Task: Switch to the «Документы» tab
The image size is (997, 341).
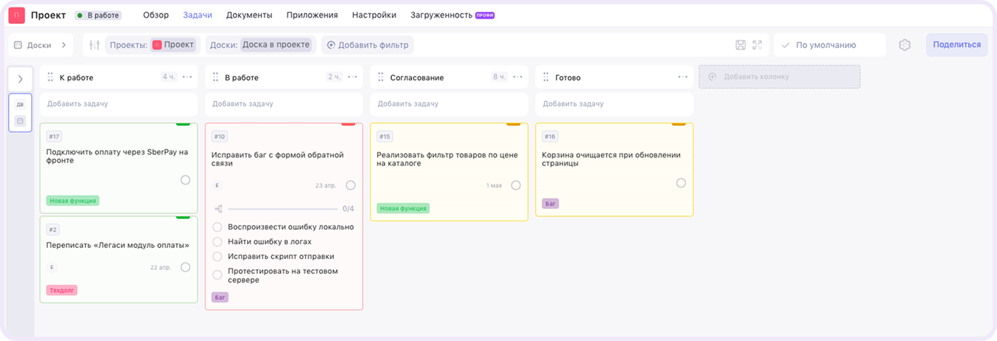Action: (249, 15)
